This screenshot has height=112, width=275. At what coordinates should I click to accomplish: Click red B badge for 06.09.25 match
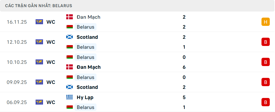click(x=265, y=102)
